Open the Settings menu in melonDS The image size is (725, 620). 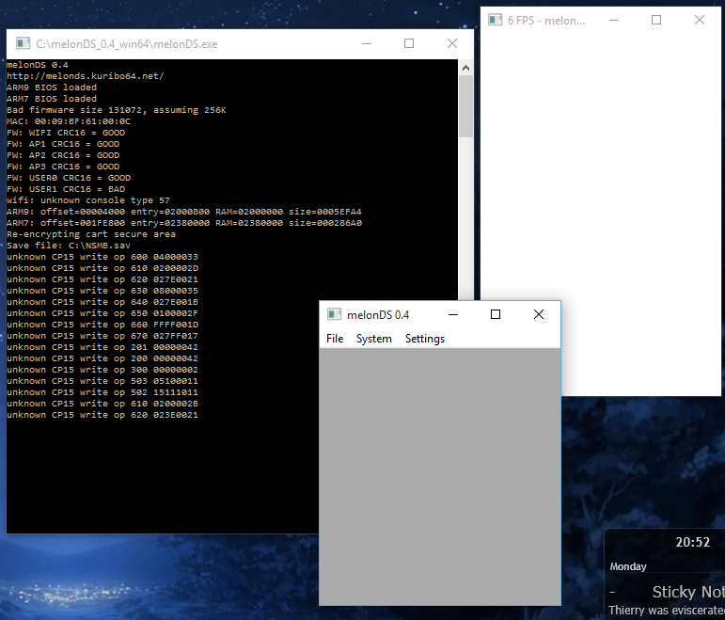pyautogui.click(x=425, y=339)
